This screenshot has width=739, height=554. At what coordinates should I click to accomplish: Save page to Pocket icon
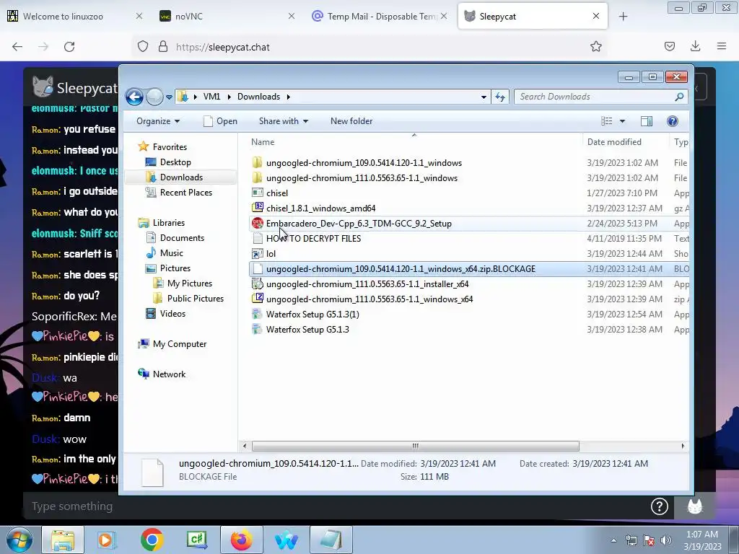669,46
